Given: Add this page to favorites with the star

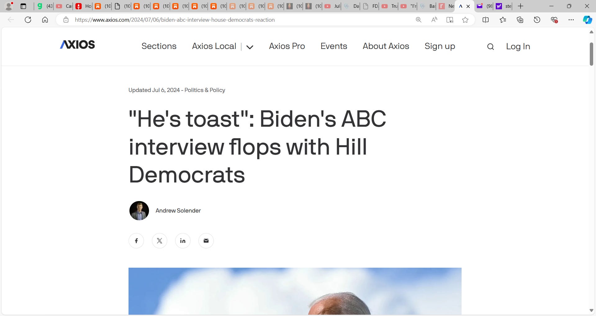Looking at the screenshot, I should (x=465, y=20).
